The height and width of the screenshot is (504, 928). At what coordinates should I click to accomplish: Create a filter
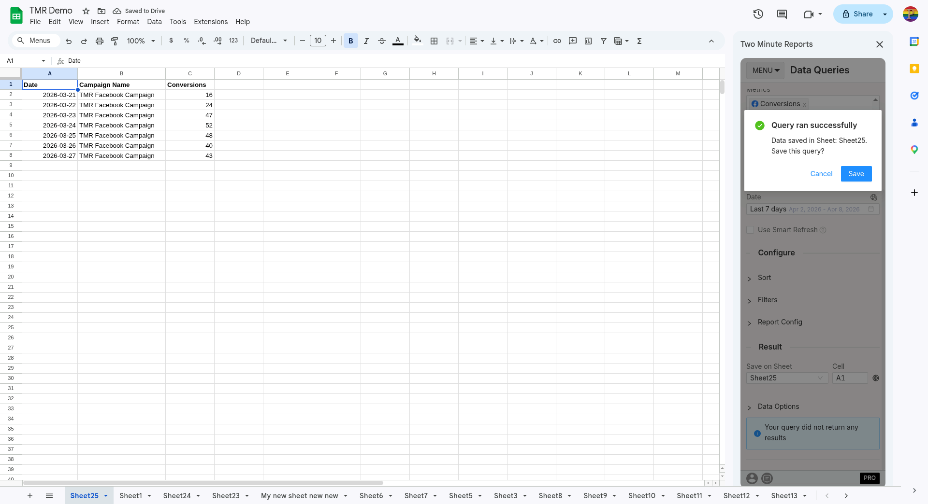[x=603, y=41]
